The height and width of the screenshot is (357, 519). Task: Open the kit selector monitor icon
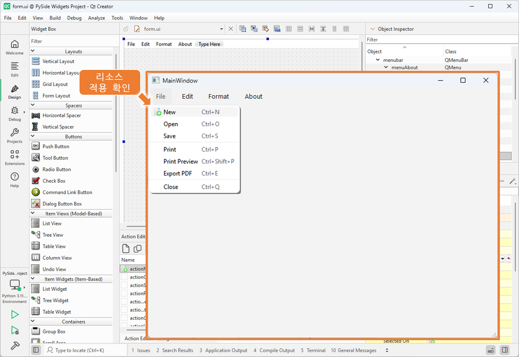15,285
